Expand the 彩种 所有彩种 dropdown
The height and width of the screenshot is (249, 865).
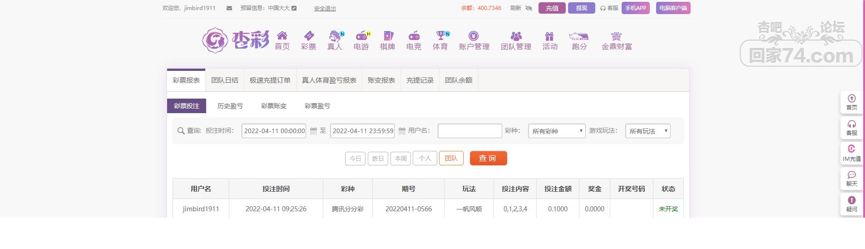[557, 131]
